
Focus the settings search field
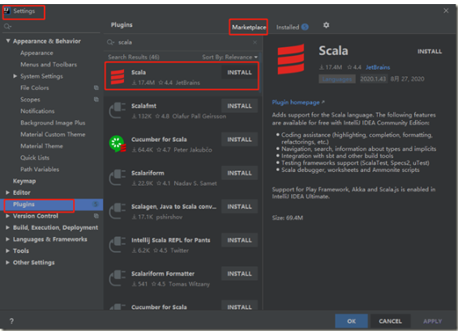tap(51, 27)
